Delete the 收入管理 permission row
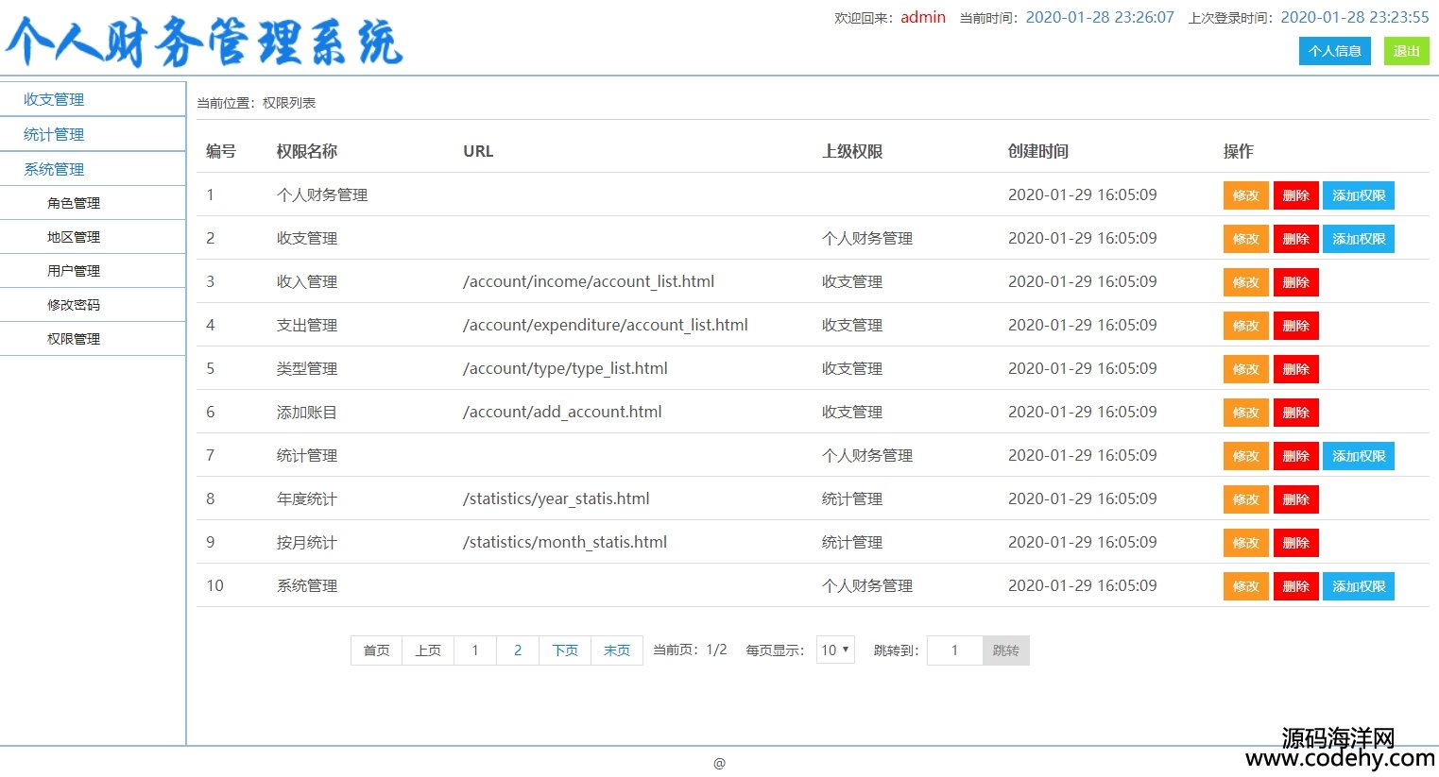 click(1295, 282)
